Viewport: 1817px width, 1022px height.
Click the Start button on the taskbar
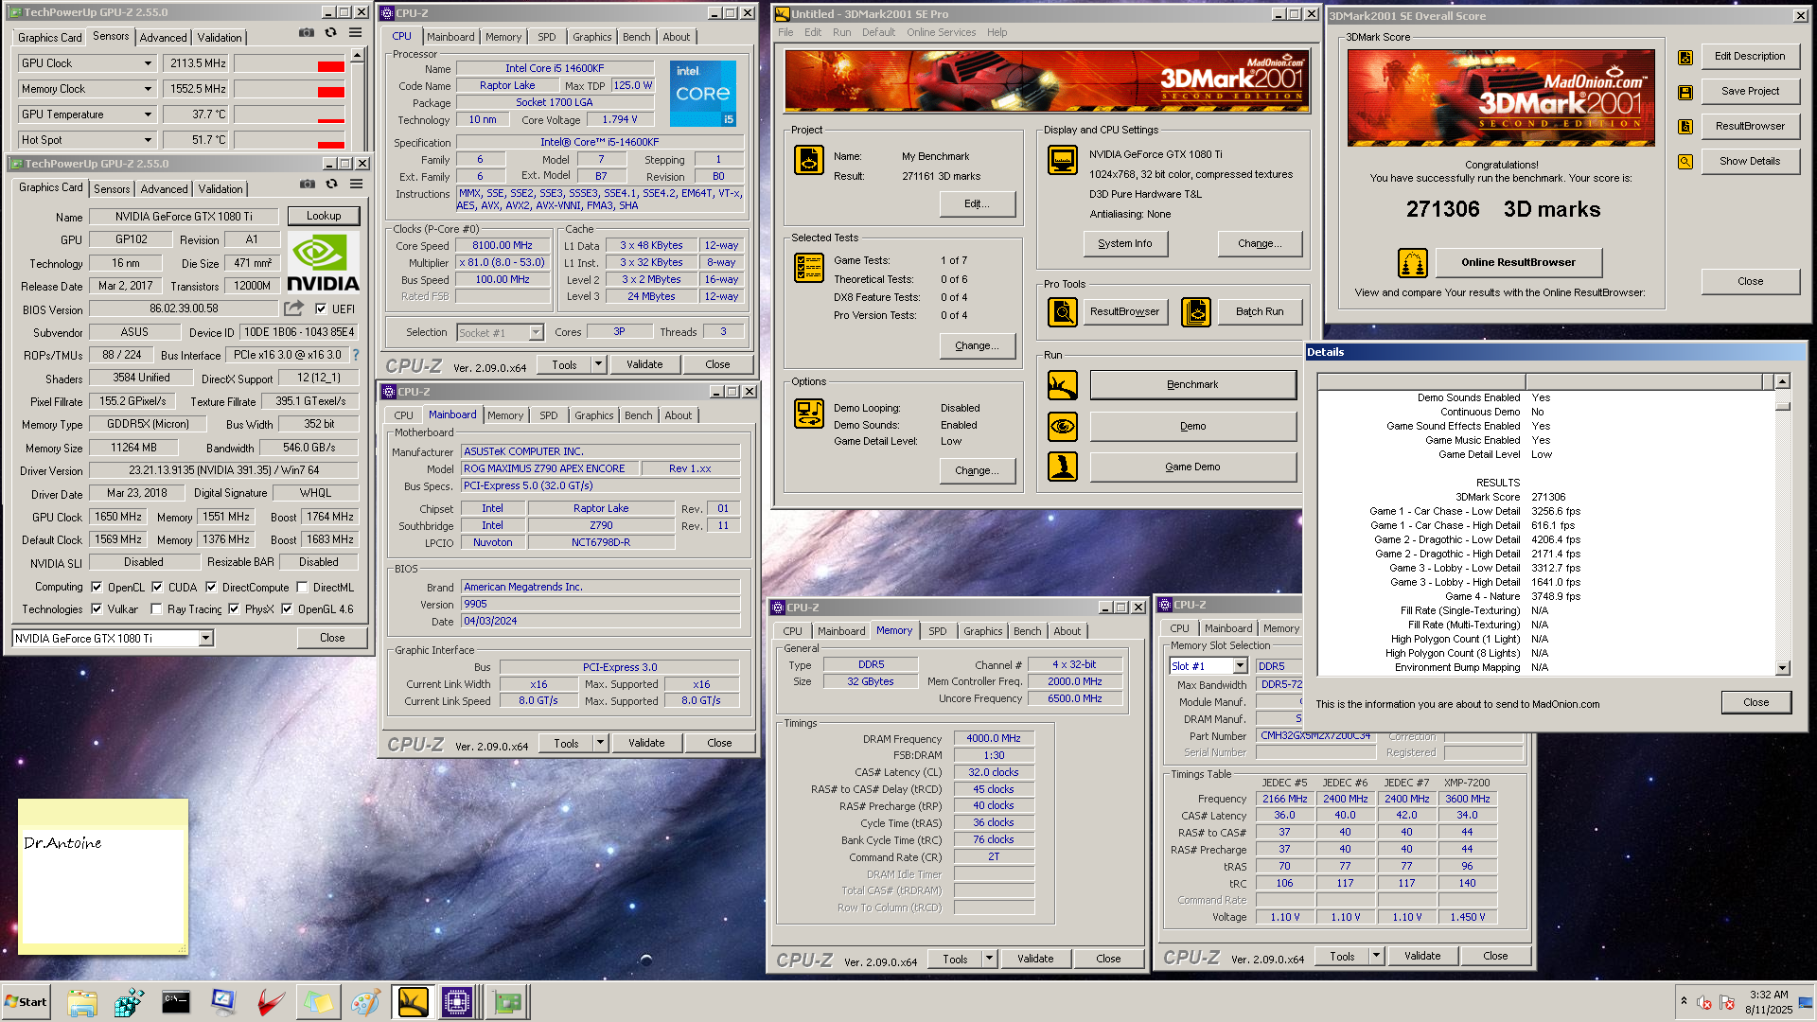(26, 1002)
